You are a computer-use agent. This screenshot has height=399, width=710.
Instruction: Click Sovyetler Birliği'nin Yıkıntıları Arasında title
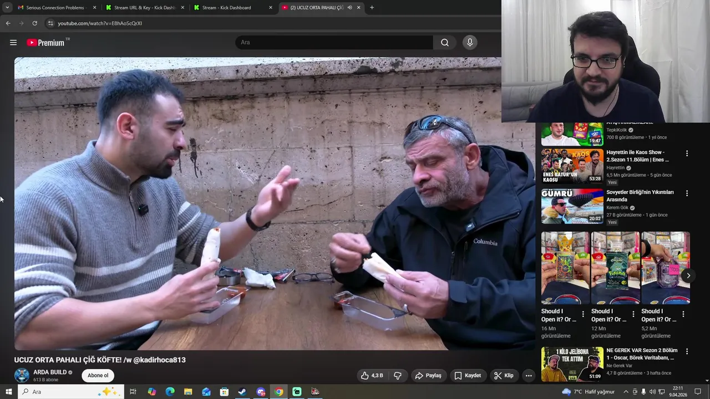tap(640, 196)
